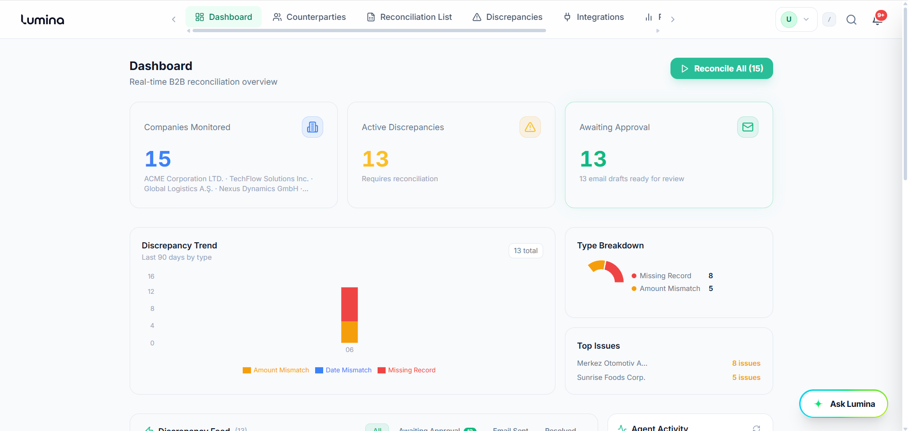Click the Reconcile All (15) button
The height and width of the screenshot is (431, 908).
(722, 69)
